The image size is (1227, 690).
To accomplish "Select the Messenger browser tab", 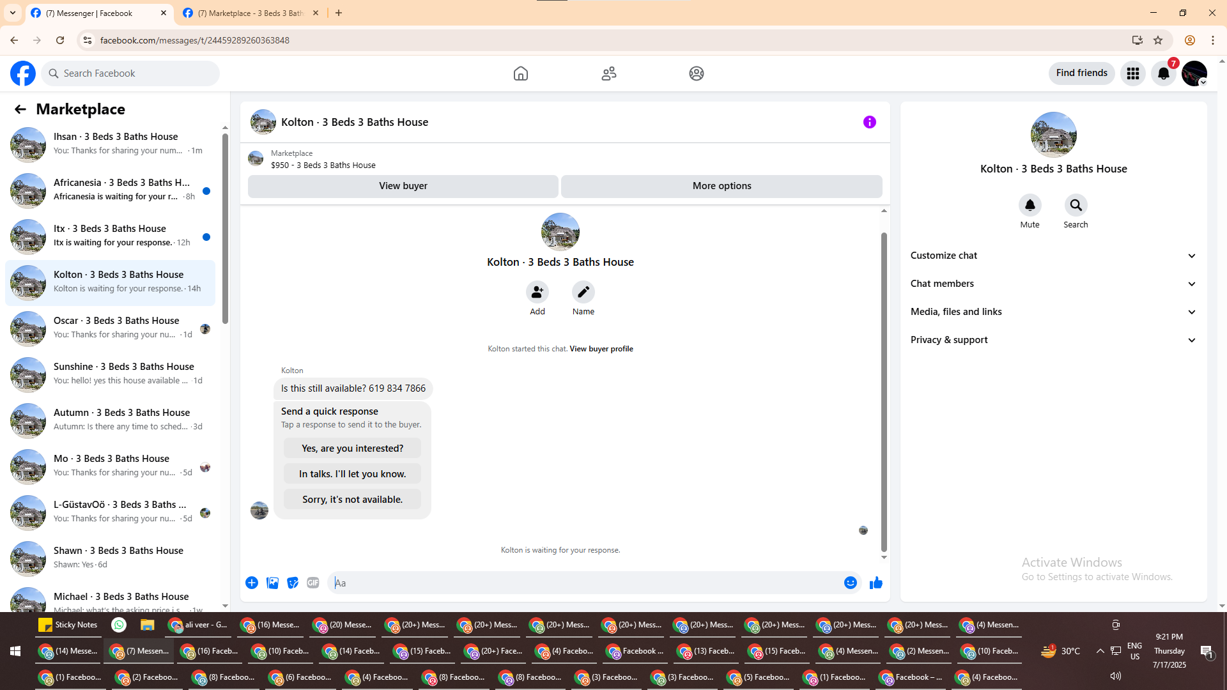I will [x=98, y=13].
